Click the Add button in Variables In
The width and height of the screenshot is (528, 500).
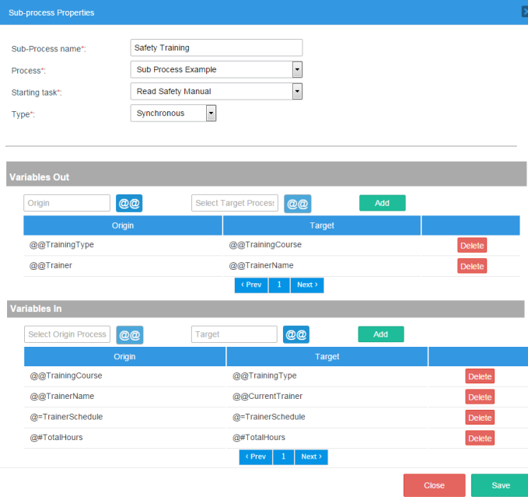coord(380,334)
